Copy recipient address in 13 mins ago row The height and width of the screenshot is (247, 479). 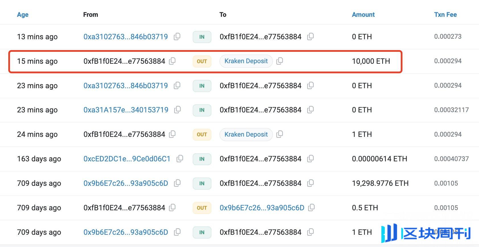(x=310, y=36)
